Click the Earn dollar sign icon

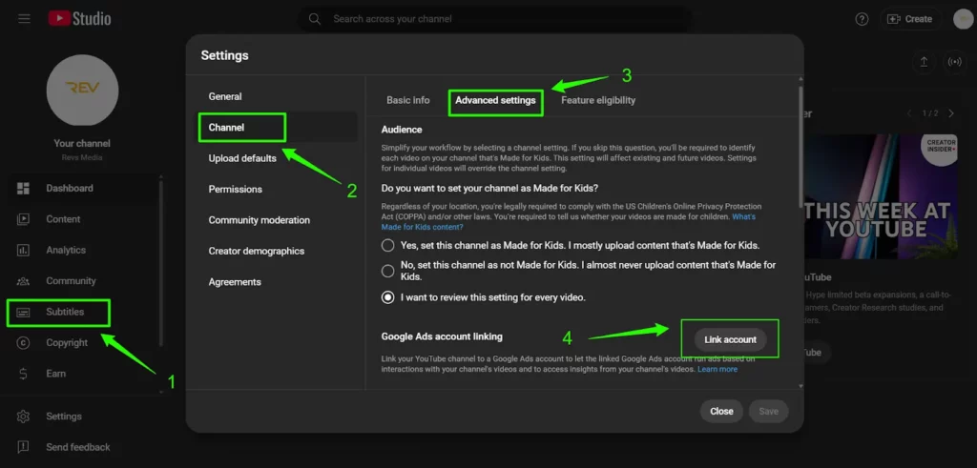[23, 374]
